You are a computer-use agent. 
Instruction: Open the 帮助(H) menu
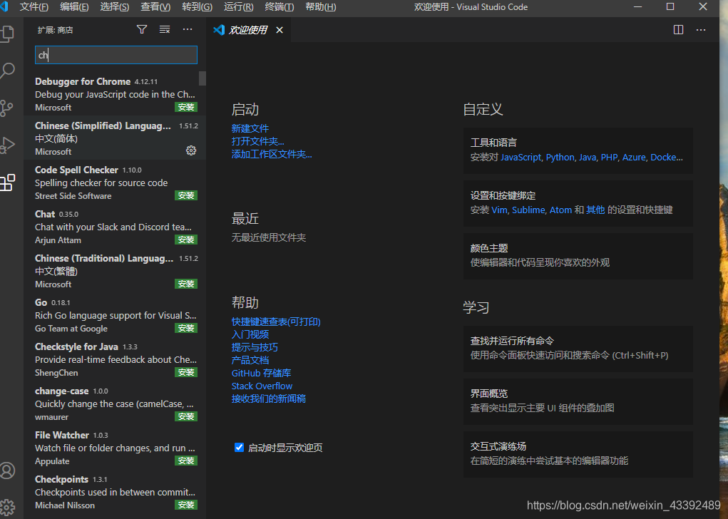tap(321, 7)
